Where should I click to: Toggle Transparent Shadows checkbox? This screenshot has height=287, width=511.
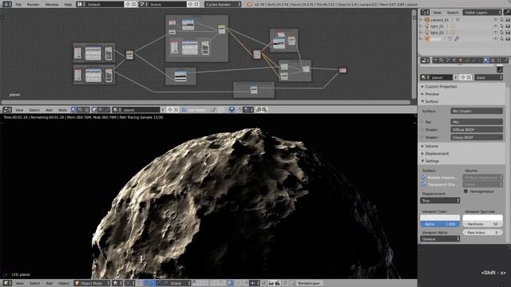[x=424, y=184]
